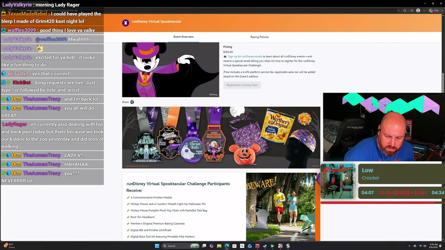Click the Mickey Mouse Pumpkin Plush Key Chain item
Image resolution: width=445 pixels, height=250 pixels.
pyautogui.click(x=169, y=210)
